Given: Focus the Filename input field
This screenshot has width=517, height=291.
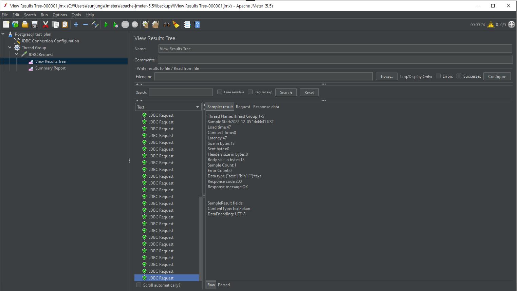Looking at the screenshot, I should tap(263, 76).
